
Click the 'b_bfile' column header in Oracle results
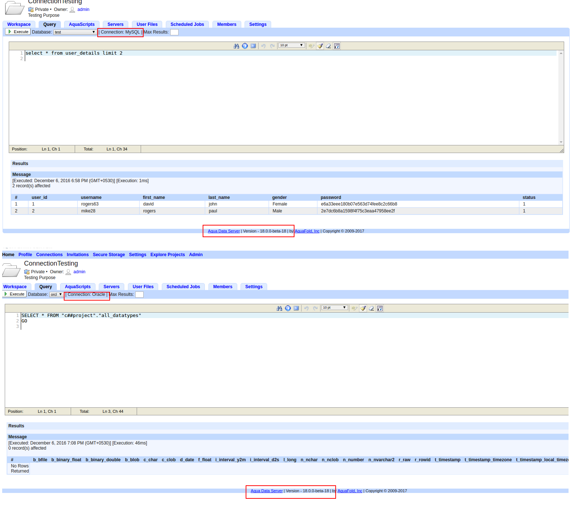point(40,460)
